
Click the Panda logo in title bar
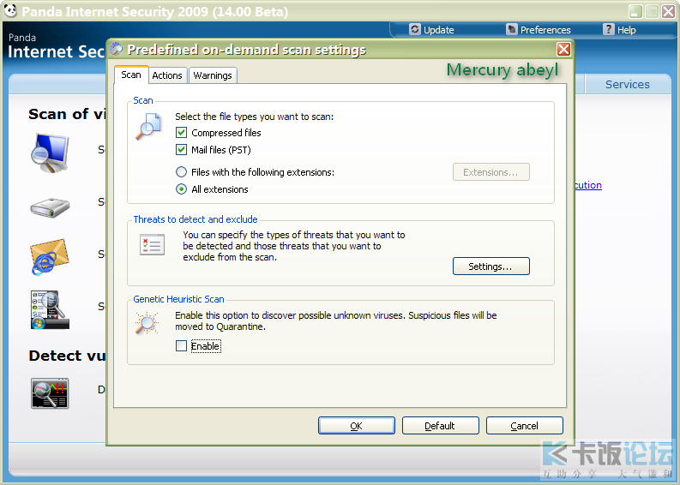click(10, 10)
